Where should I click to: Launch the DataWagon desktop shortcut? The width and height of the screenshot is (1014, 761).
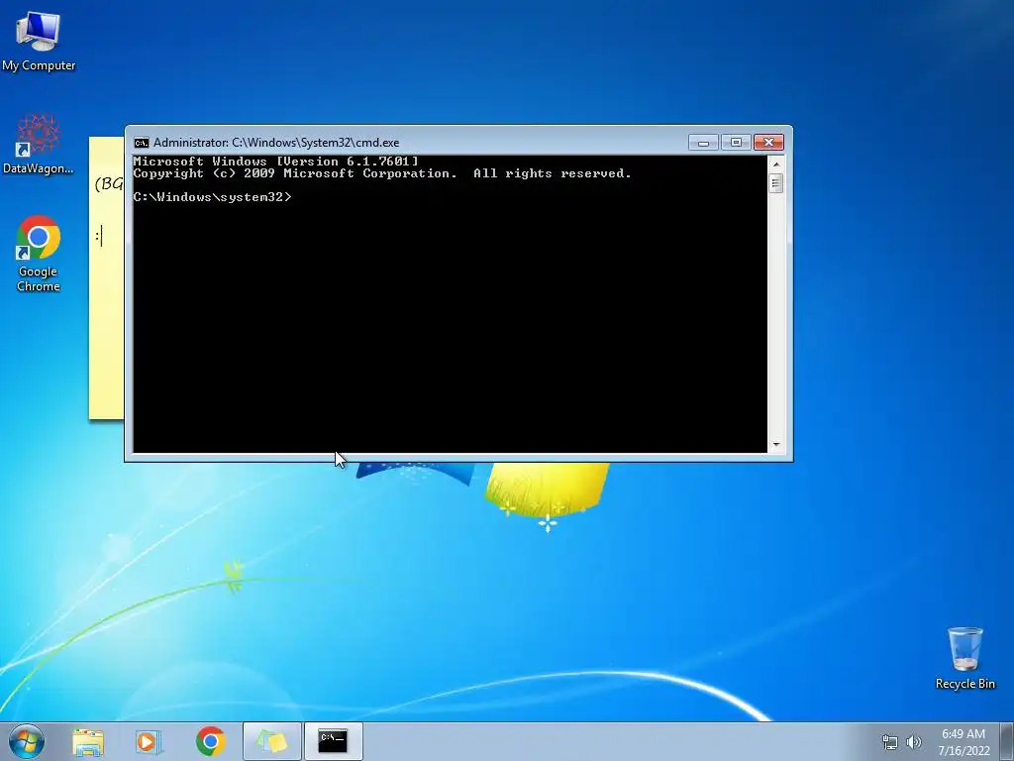point(39,144)
